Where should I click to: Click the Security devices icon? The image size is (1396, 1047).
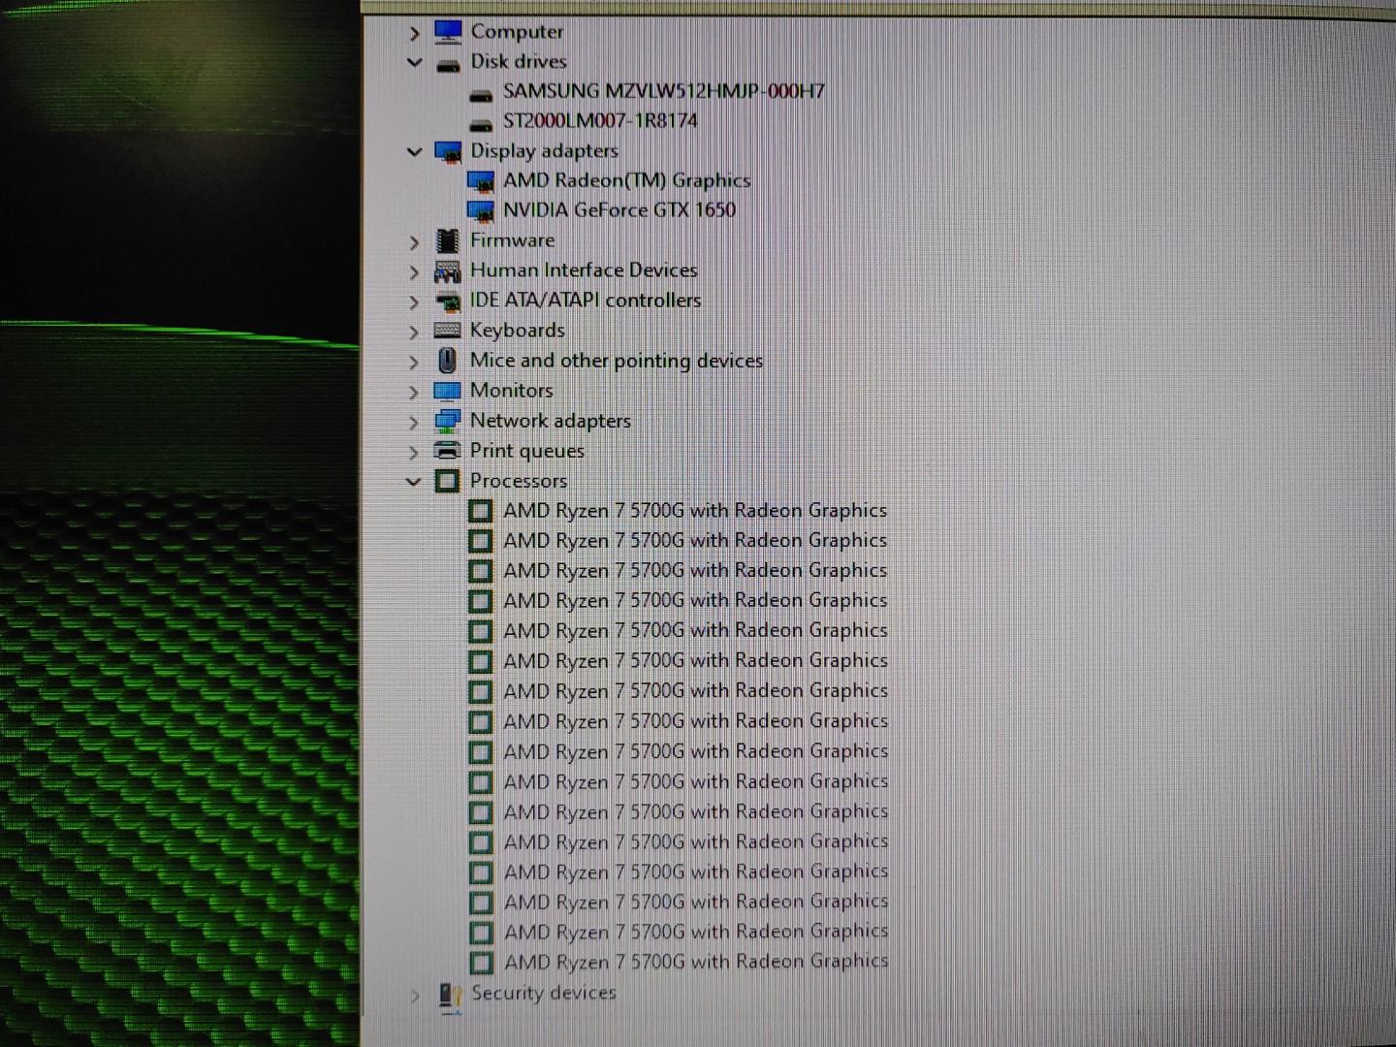(x=450, y=996)
